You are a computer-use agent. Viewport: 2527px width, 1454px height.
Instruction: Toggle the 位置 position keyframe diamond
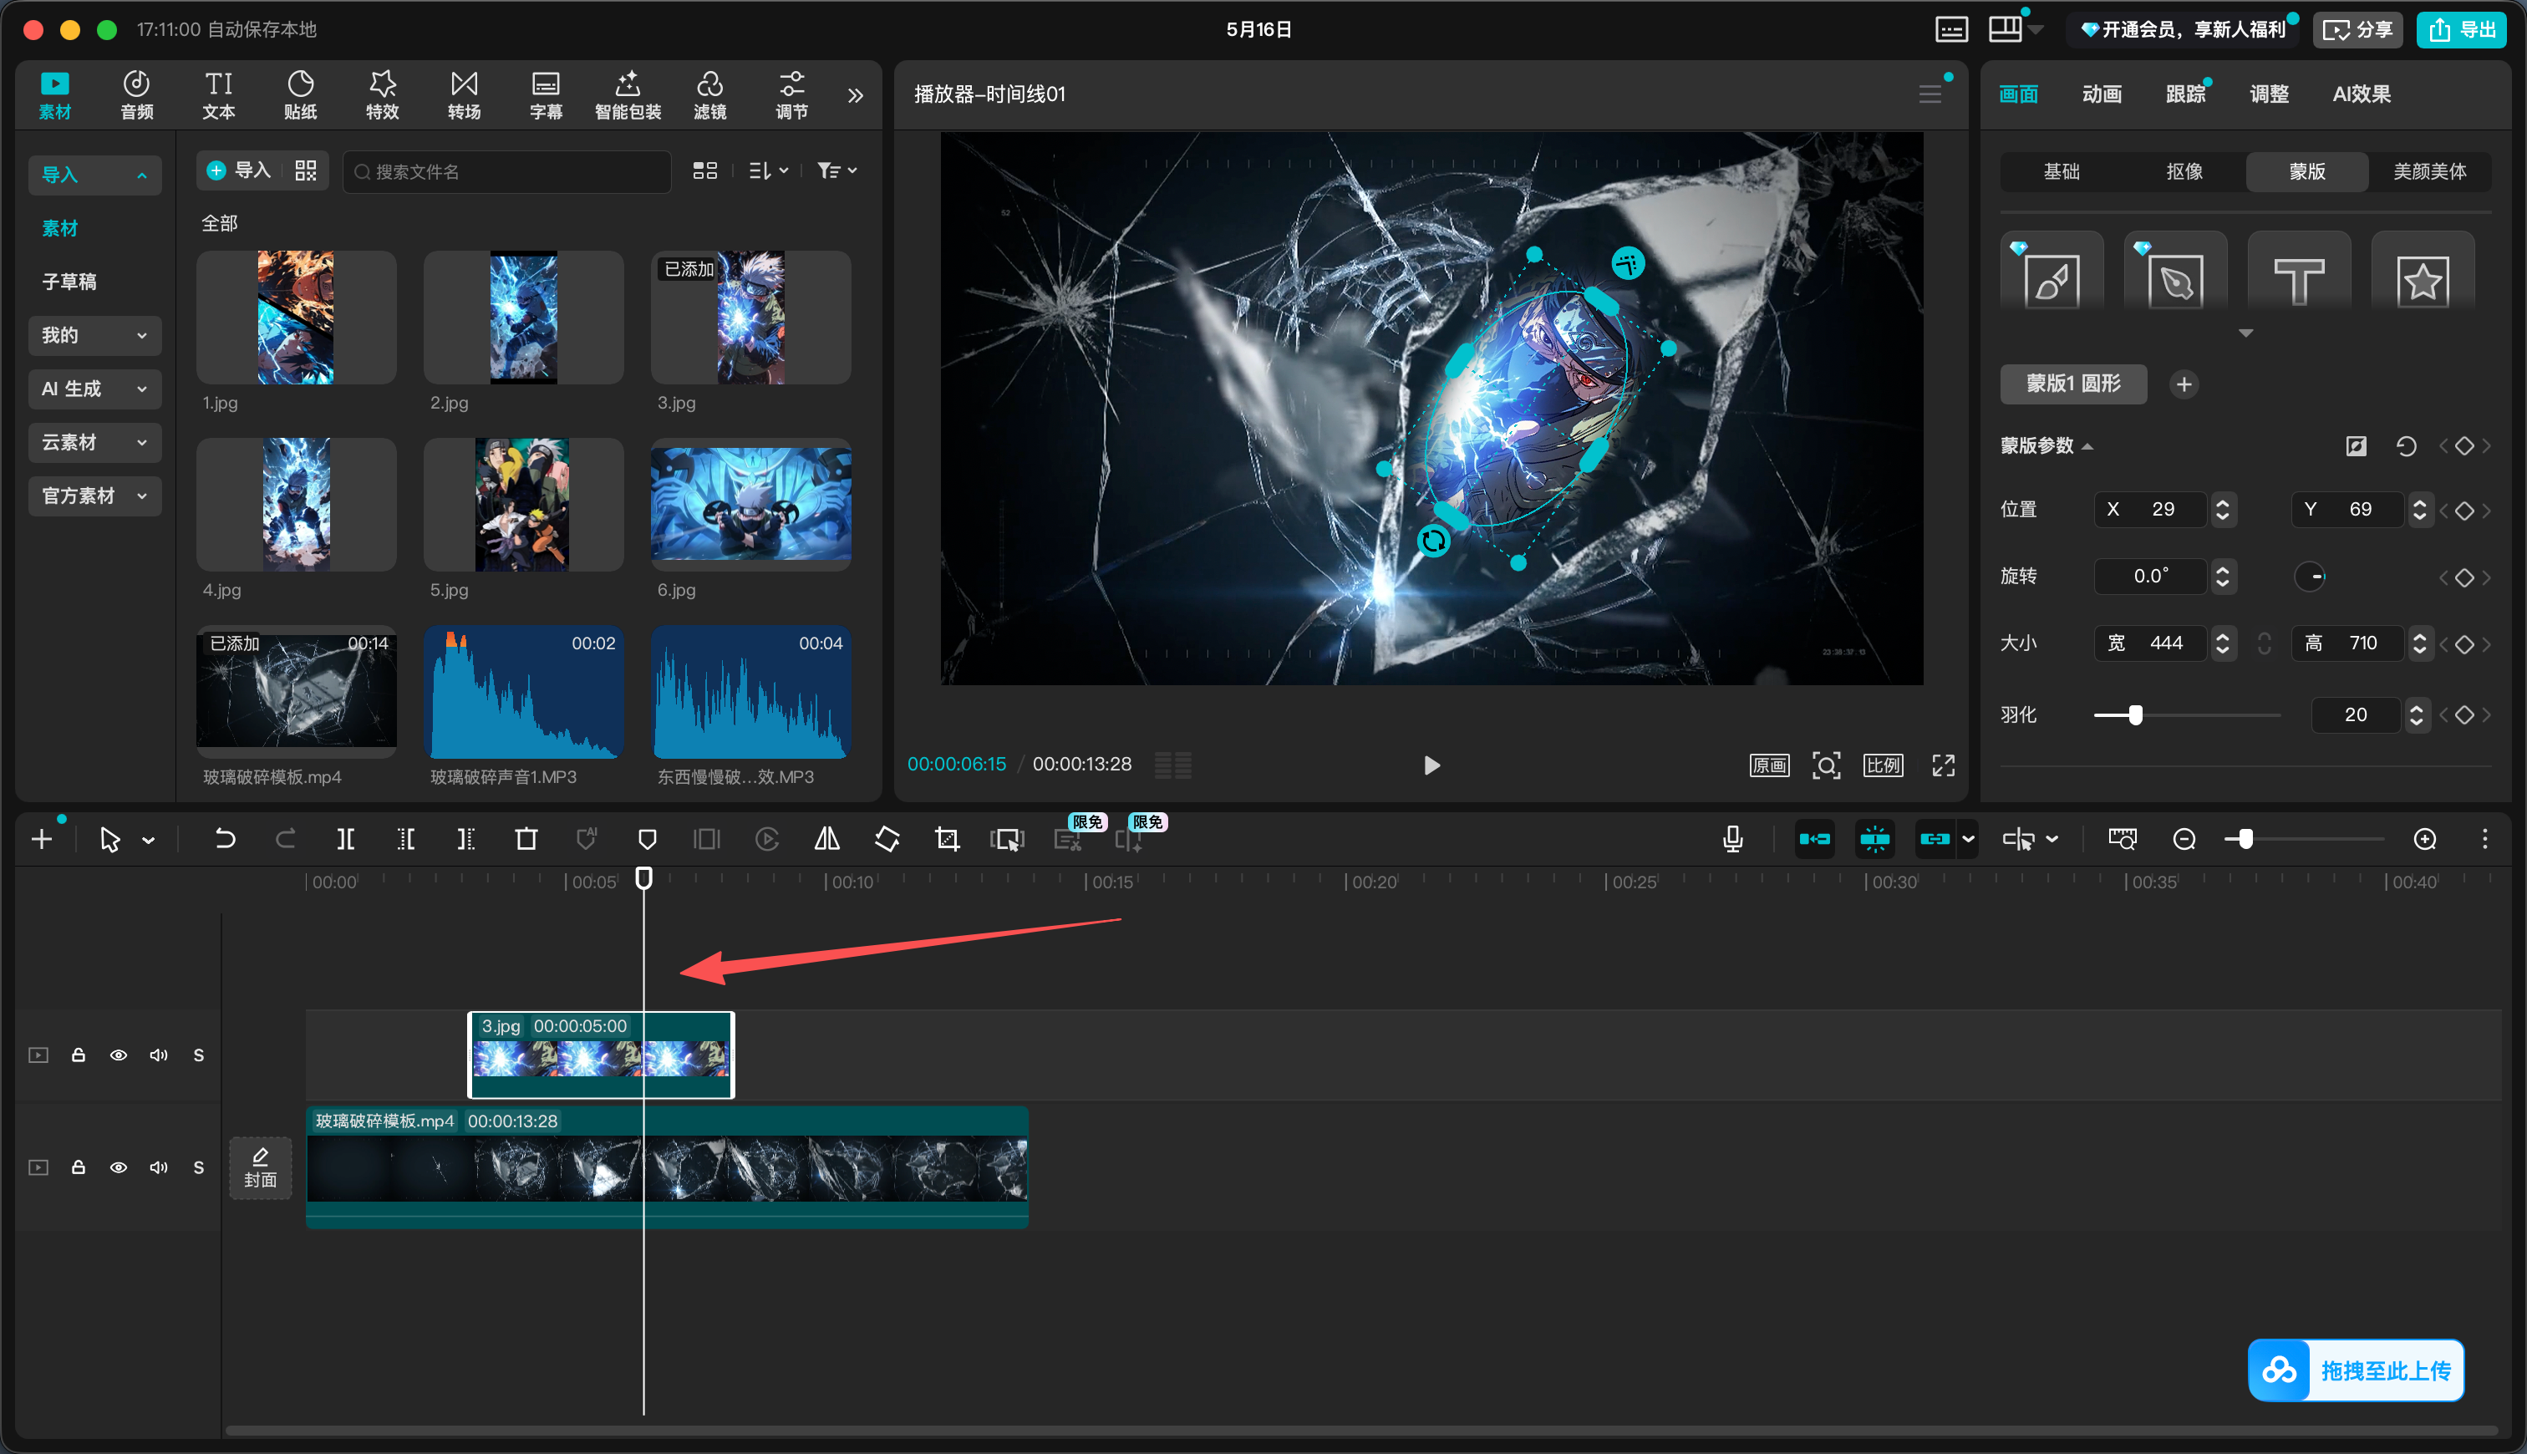(2464, 511)
